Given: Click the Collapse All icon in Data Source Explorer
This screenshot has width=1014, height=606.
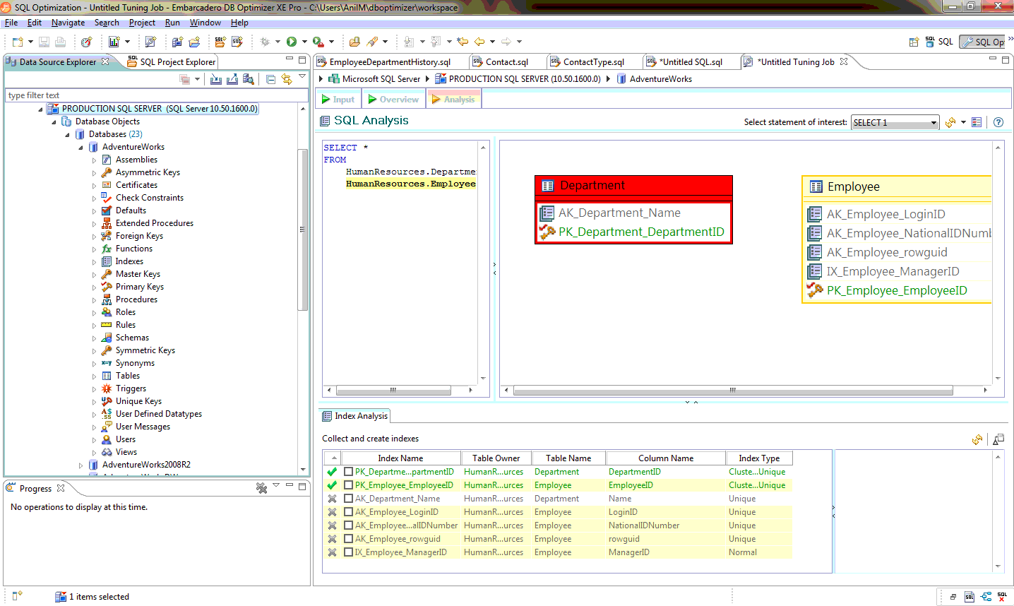Looking at the screenshot, I should pyautogui.click(x=270, y=79).
